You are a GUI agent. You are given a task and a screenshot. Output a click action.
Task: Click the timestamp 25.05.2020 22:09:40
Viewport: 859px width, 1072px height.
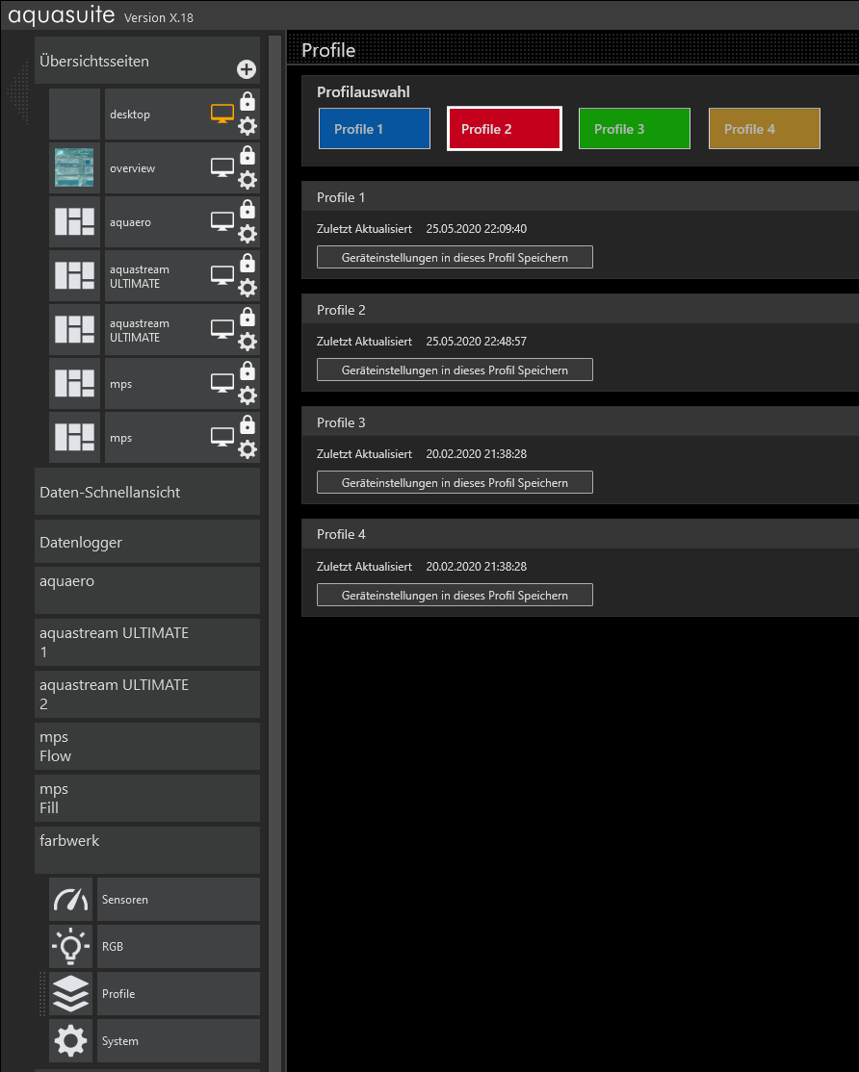pyautogui.click(x=476, y=229)
